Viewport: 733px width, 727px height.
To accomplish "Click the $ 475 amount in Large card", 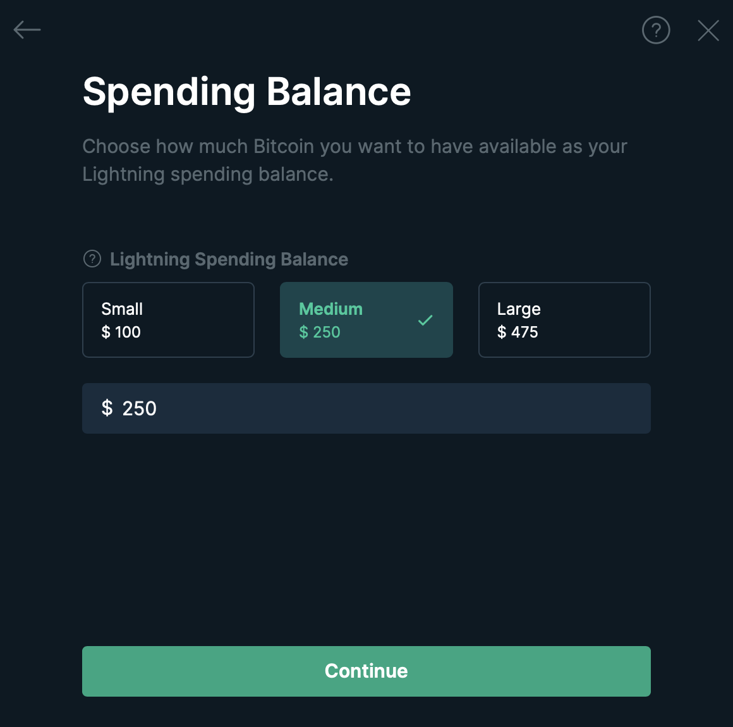I will click(518, 332).
